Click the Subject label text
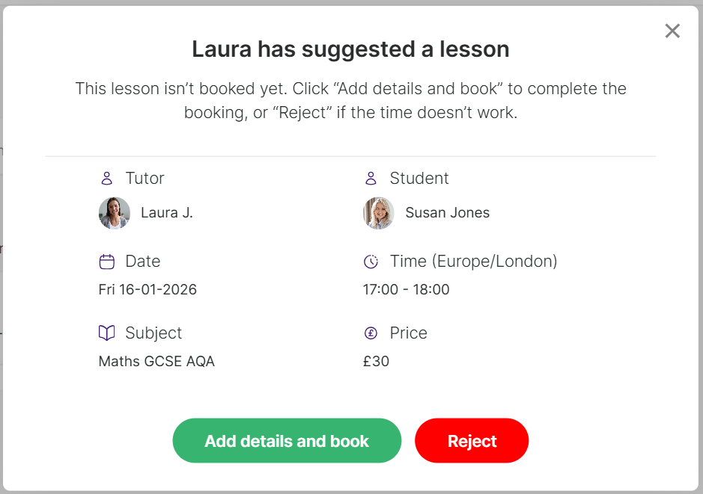Viewport: 703px width, 494px height. point(153,333)
